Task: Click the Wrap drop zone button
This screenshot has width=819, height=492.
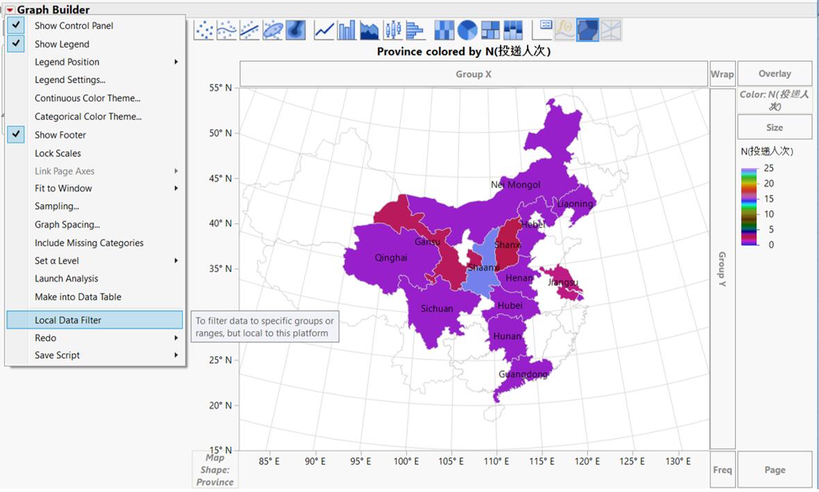Action: (x=722, y=74)
